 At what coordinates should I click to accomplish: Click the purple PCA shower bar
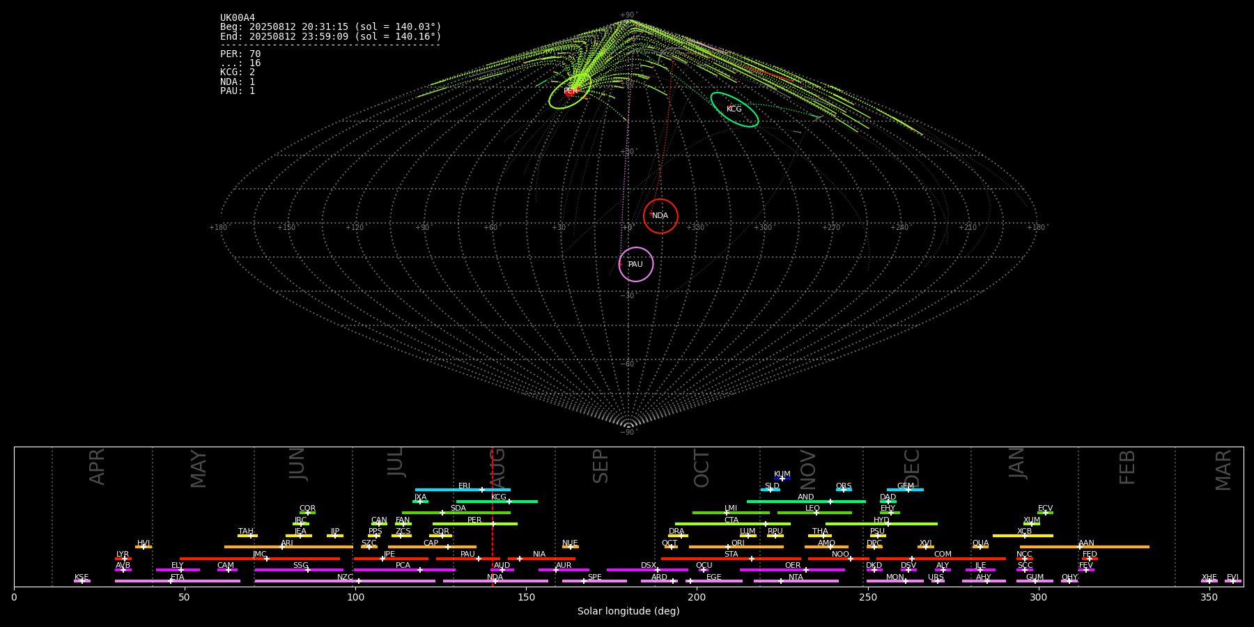pos(404,570)
